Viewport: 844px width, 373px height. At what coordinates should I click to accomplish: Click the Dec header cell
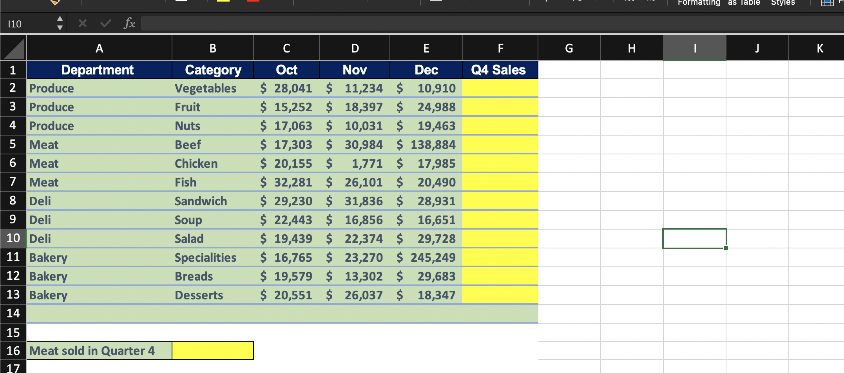(426, 70)
